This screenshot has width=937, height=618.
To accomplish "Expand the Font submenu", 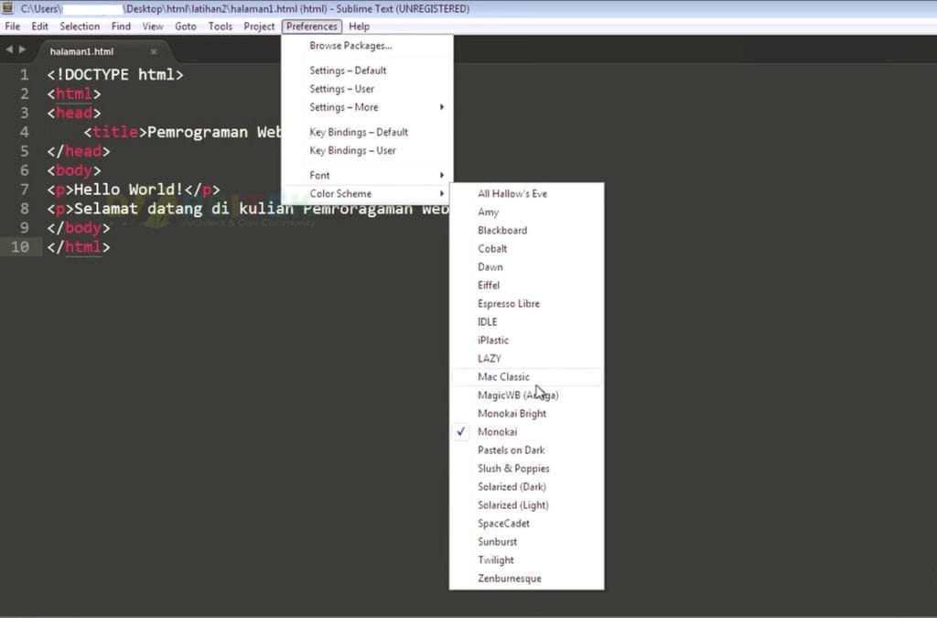I will pyautogui.click(x=367, y=175).
